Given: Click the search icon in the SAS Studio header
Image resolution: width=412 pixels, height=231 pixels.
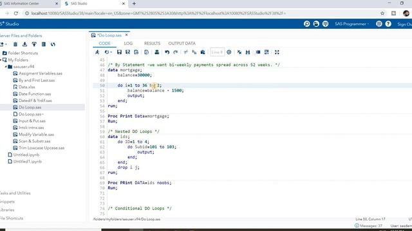Looking at the screenshot, I should (x=306, y=24).
